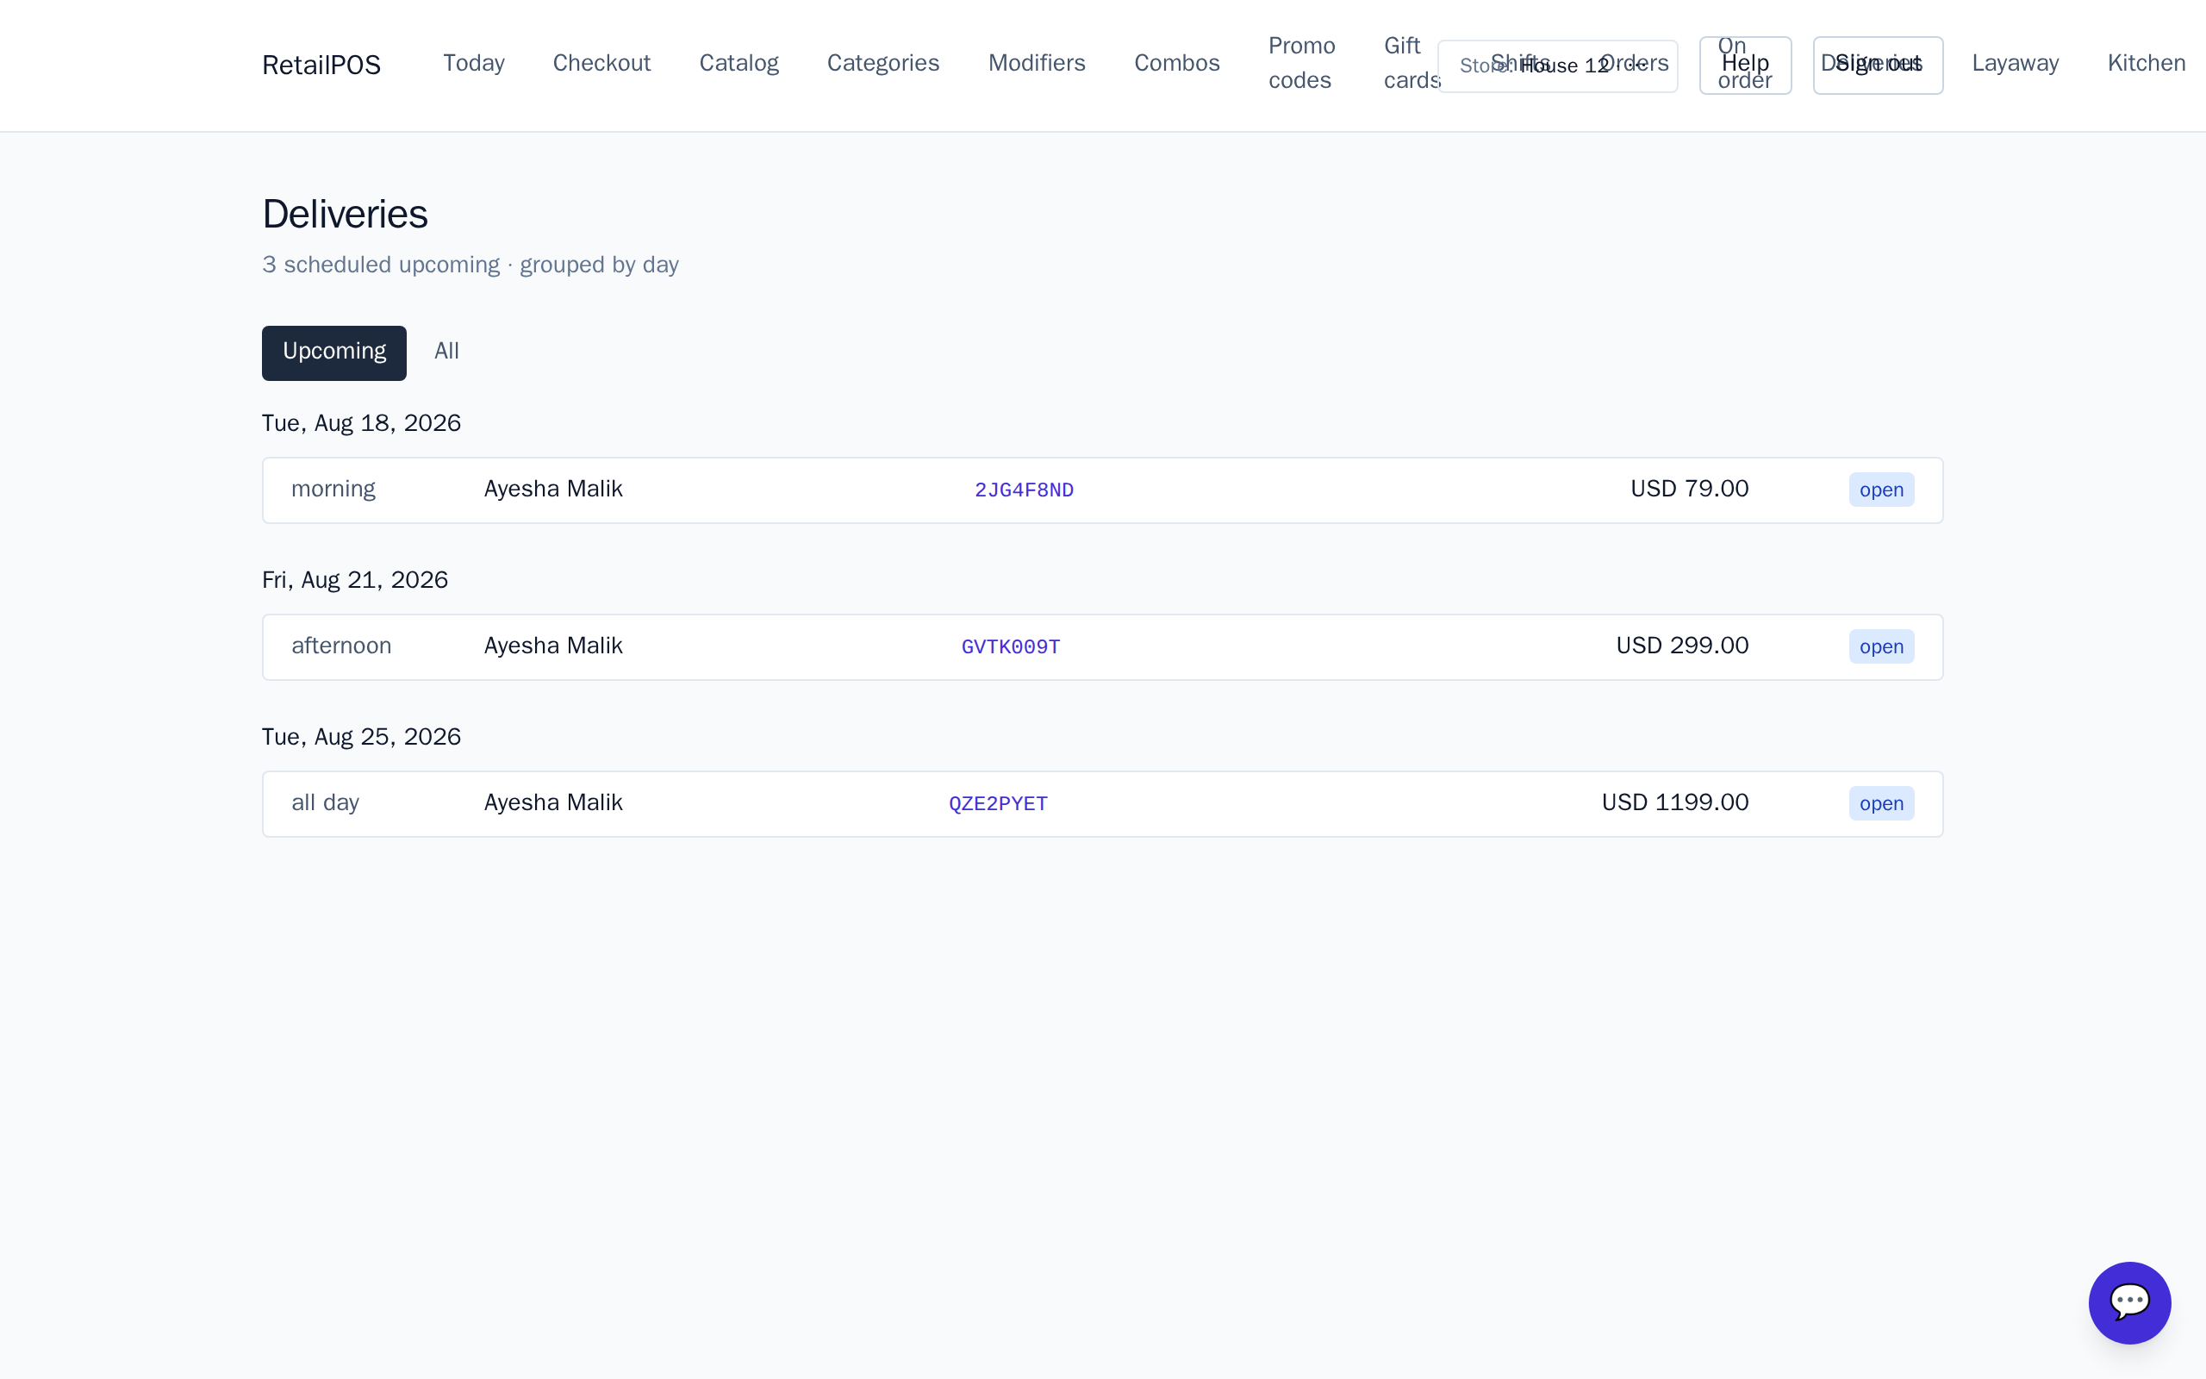This screenshot has width=2206, height=1379.
Task: Click the Fri, Aug 21, 2026 date heading
Action: click(355, 580)
